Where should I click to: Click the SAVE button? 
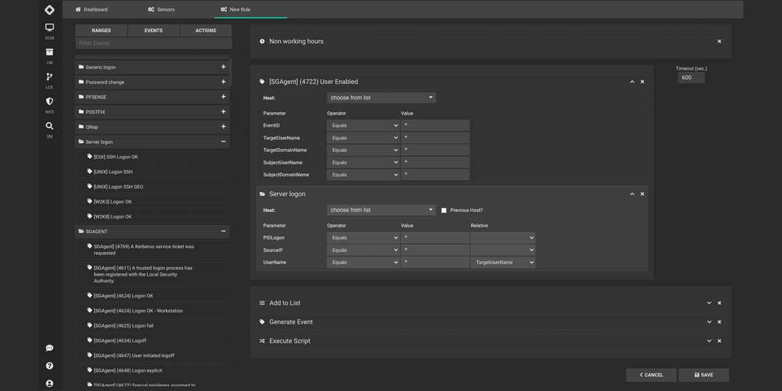coord(704,375)
